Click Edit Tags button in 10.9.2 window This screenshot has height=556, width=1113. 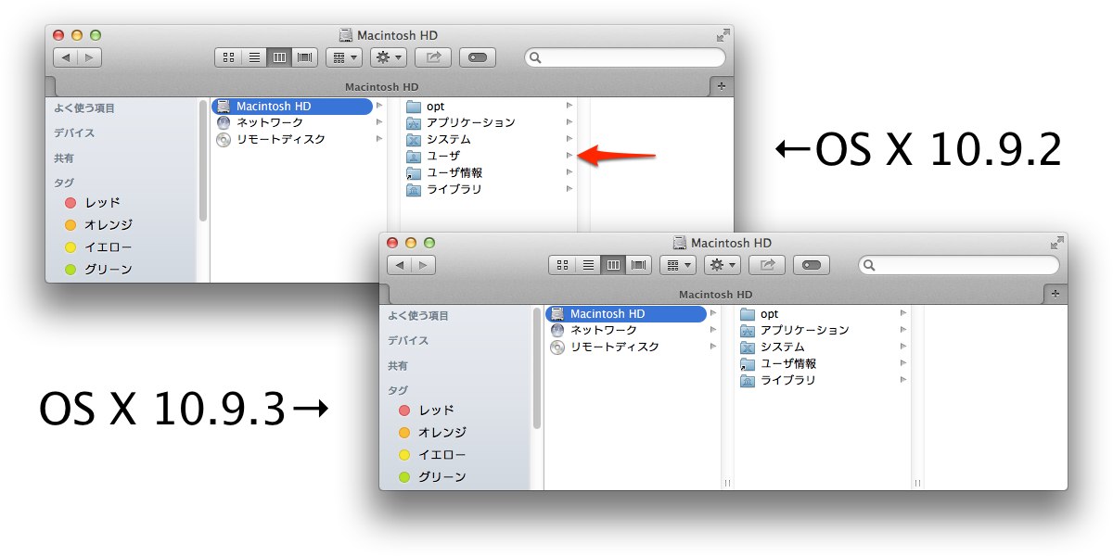tap(478, 57)
